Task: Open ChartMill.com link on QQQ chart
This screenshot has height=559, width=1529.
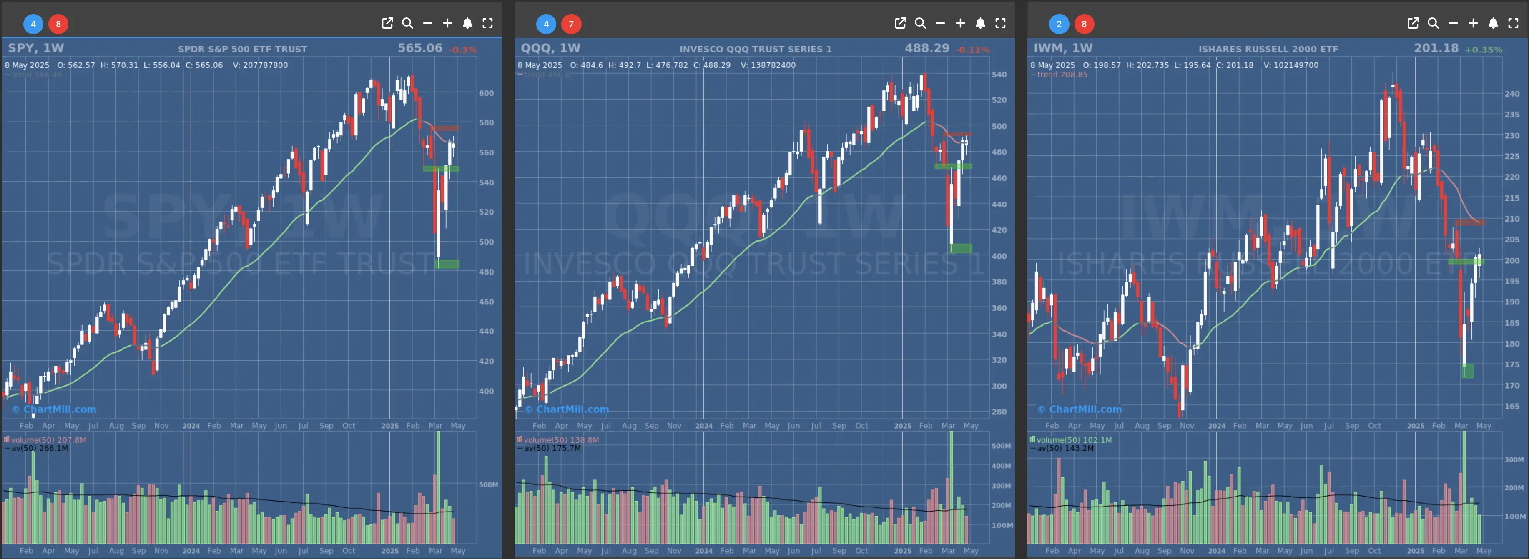Action: coord(567,409)
